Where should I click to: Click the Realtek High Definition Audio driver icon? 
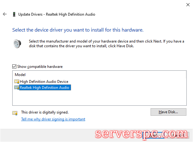tap(17, 88)
